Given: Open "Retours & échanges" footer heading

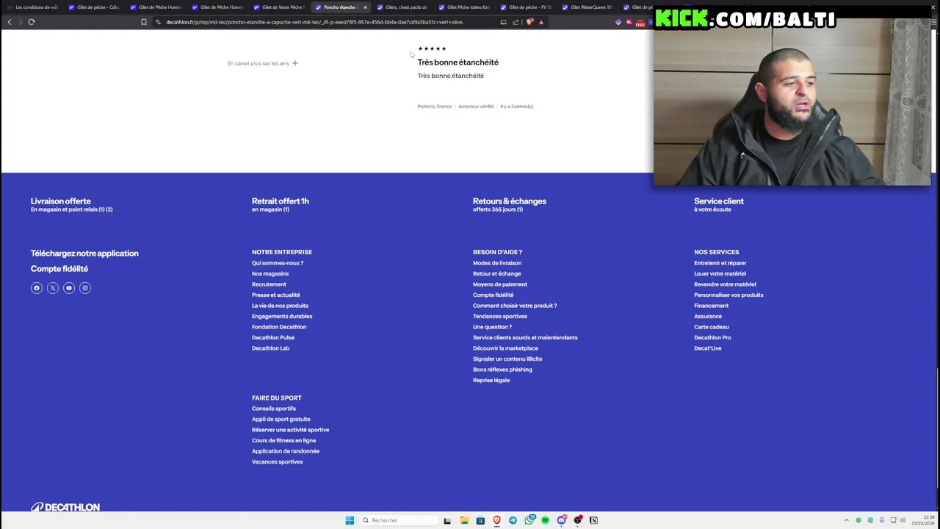Looking at the screenshot, I should 510,201.
